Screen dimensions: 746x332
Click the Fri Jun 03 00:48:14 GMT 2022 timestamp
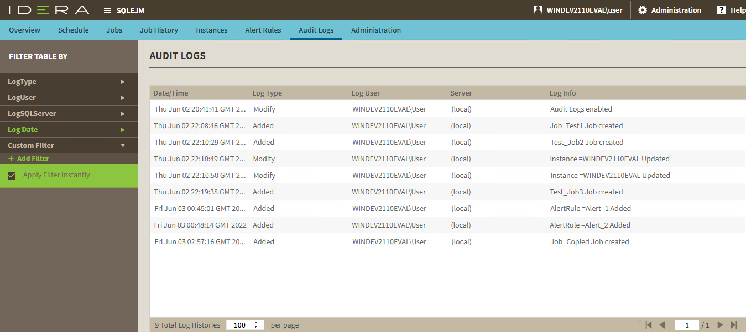(x=200, y=225)
